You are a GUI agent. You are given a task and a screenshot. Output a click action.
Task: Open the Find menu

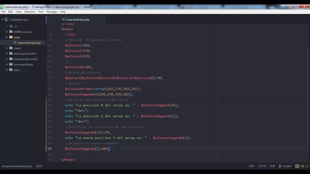pyautogui.click(x=41, y=12)
